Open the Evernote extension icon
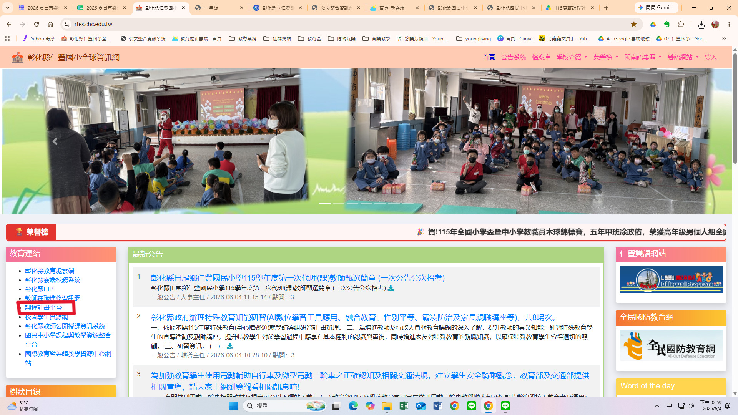This screenshot has width=738, height=415. (x=667, y=24)
